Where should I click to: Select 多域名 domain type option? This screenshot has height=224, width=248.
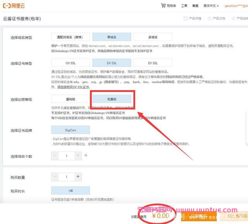point(153,37)
